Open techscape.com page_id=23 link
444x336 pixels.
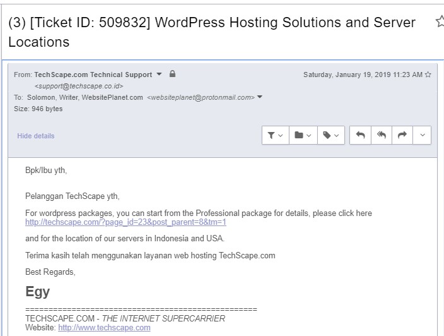coord(126,222)
